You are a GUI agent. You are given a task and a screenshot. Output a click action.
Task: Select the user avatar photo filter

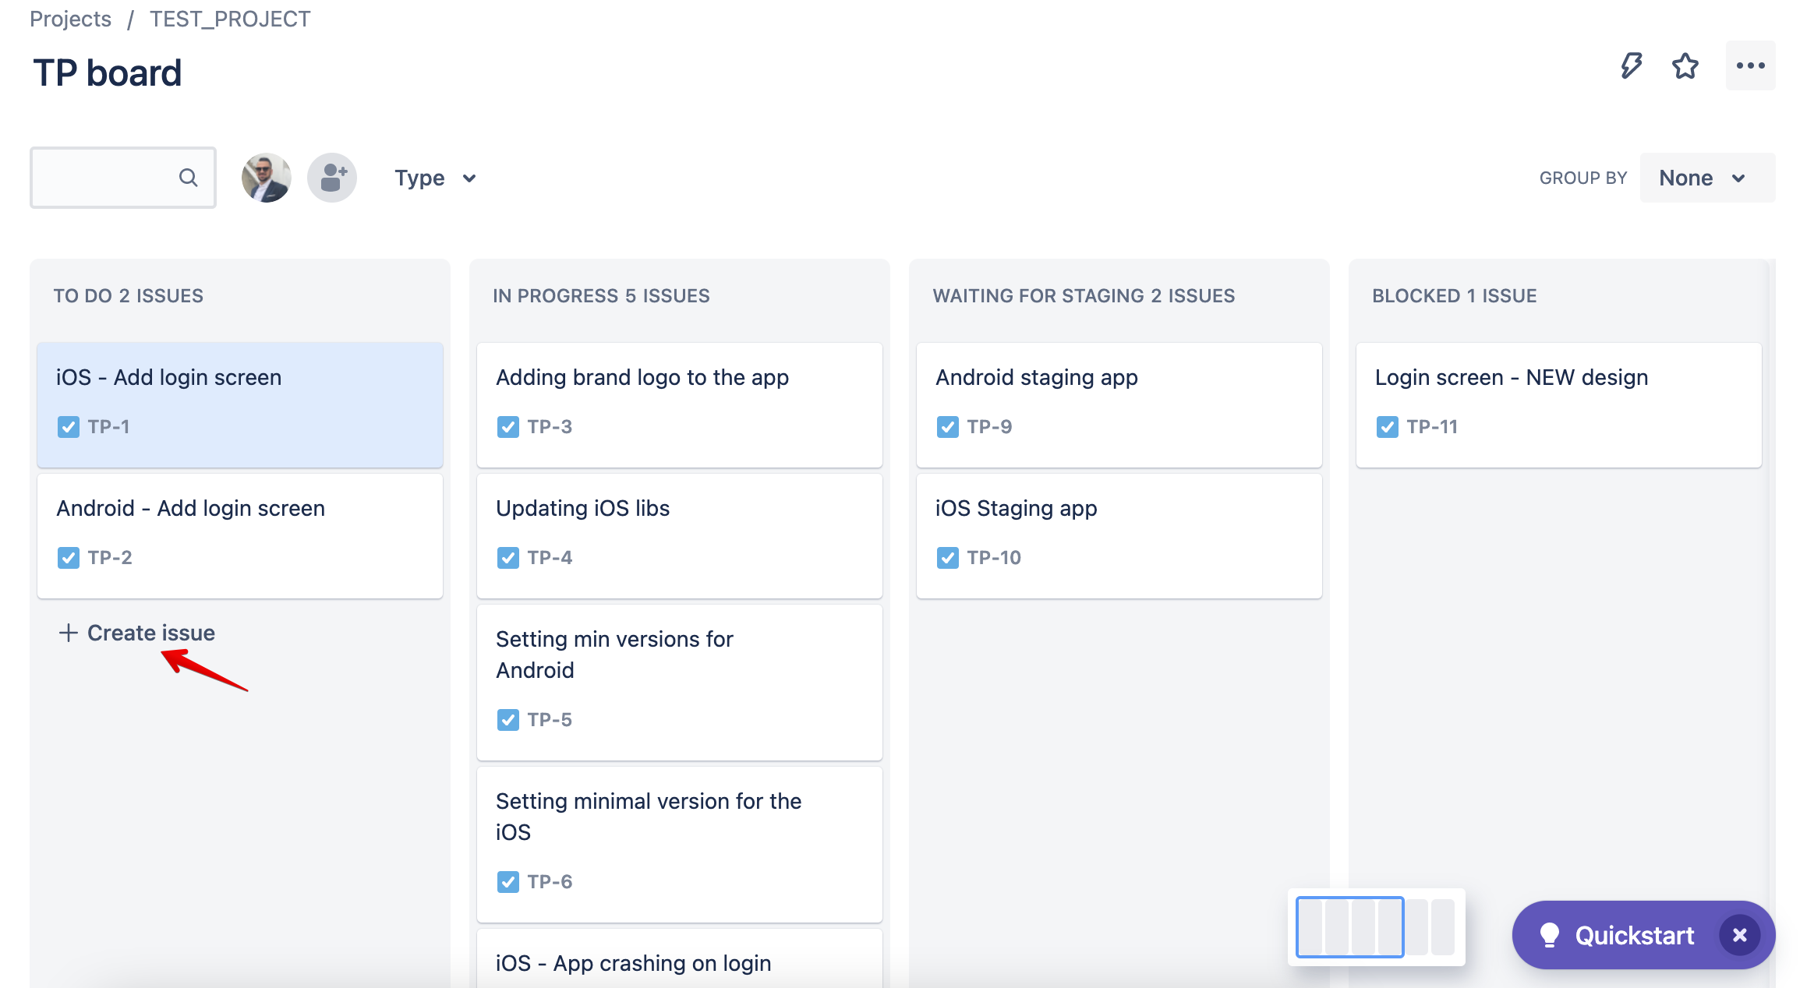click(x=266, y=178)
